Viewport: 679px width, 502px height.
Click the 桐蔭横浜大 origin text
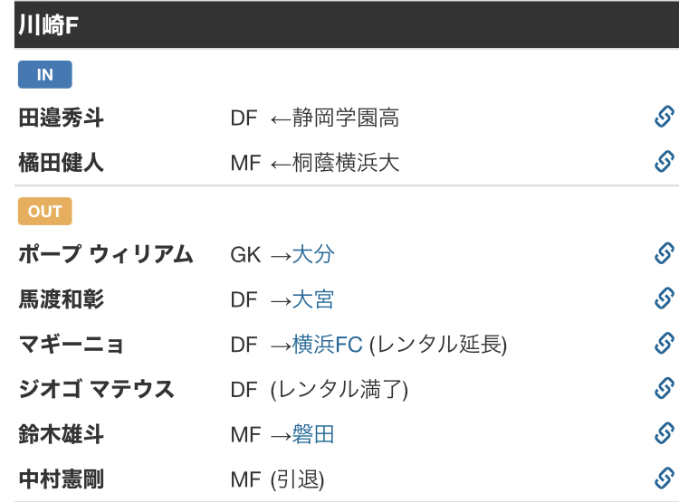point(346,163)
